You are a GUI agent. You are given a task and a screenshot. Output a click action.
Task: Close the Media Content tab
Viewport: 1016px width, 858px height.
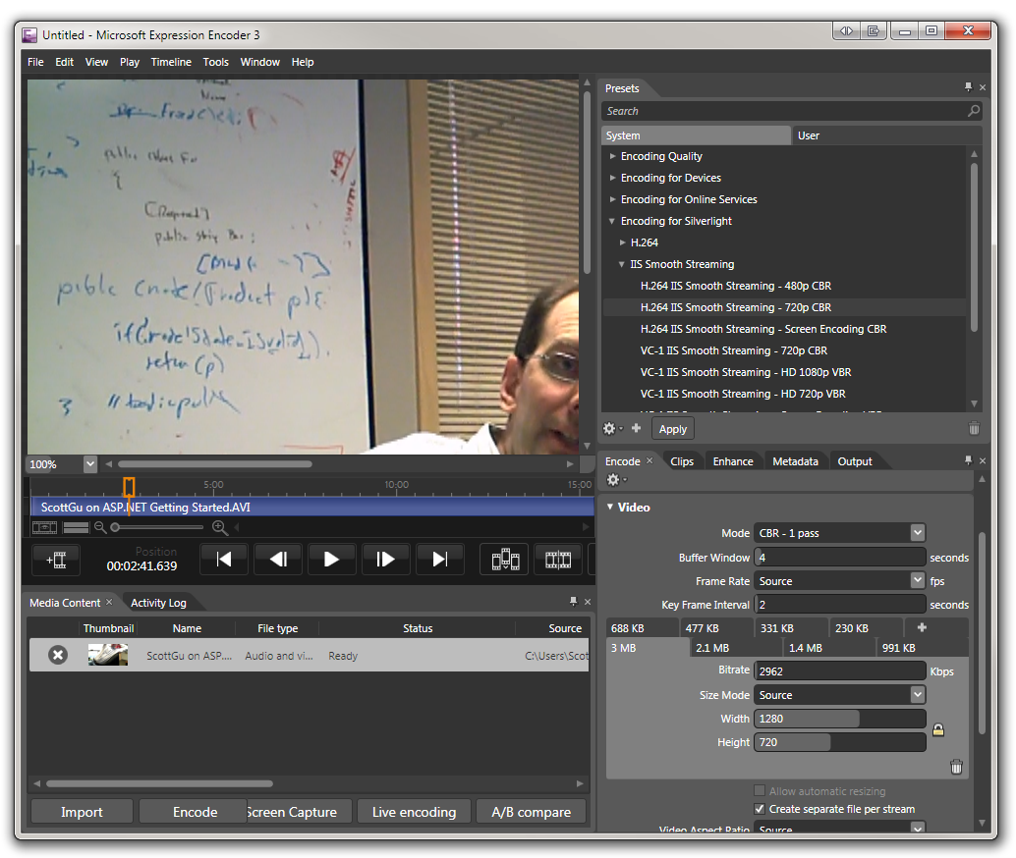click(109, 602)
